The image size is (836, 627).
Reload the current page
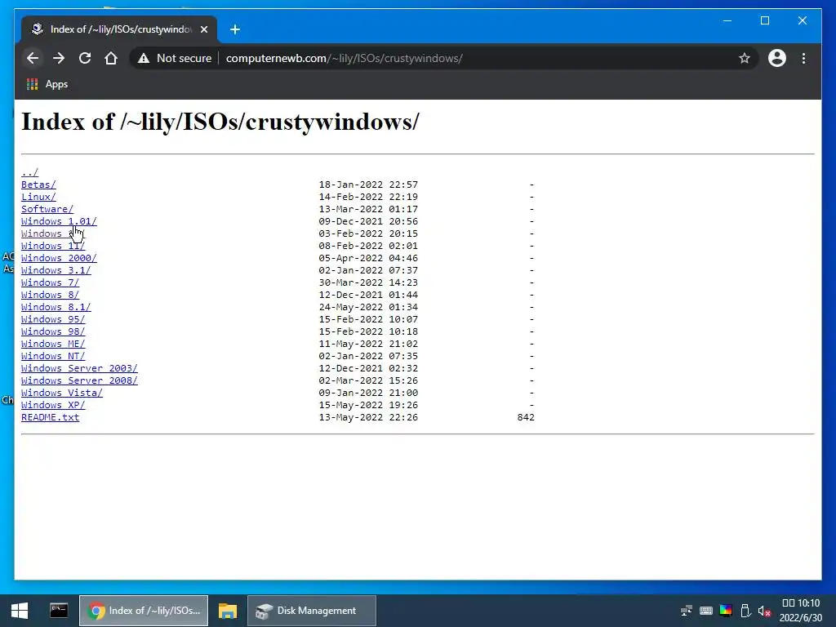pyautogui.click(x=85, y=58)
